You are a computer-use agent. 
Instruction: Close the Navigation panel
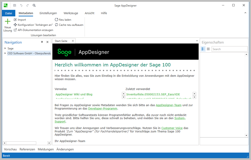[47, 42]
